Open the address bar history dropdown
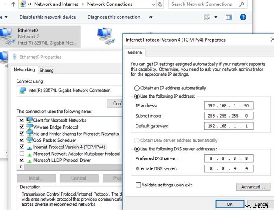Viewport: 274px width, 210px height. (x=153, y=4)
